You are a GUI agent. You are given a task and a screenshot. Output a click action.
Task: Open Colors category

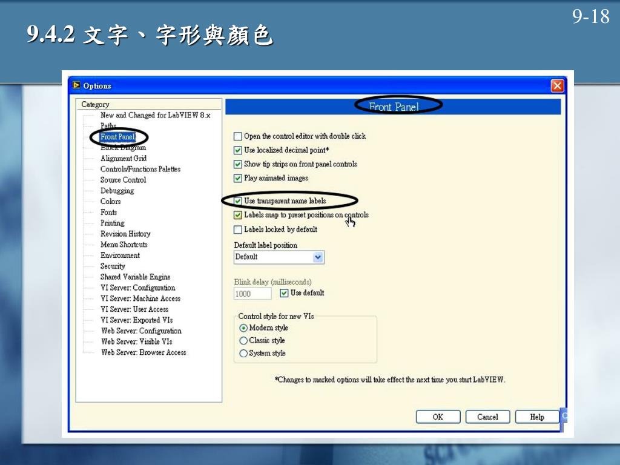pyautogui.click(x=110, y=201)
